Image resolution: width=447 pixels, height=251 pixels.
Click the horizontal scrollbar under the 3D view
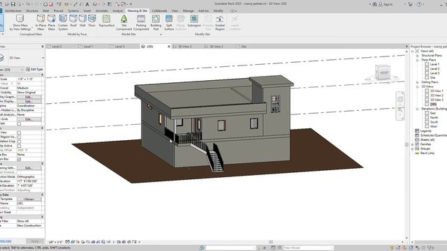(x=271, y=242)
